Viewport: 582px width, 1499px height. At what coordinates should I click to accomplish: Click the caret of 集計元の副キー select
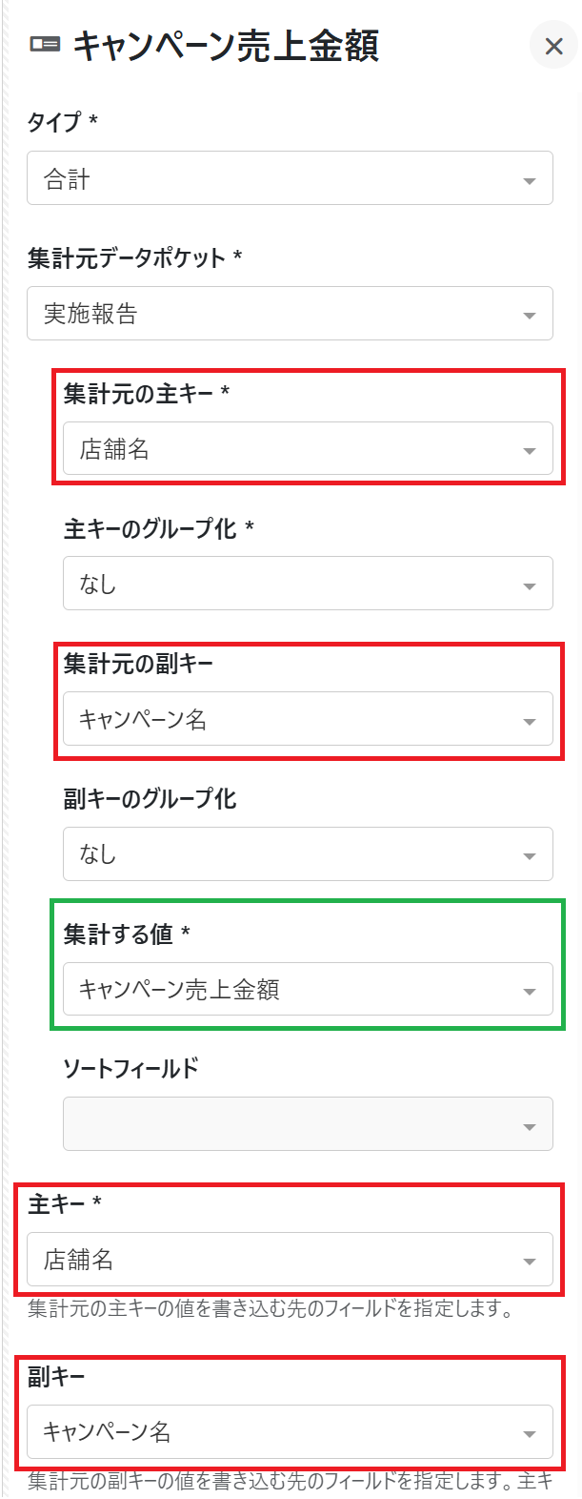tap(530, 722)
